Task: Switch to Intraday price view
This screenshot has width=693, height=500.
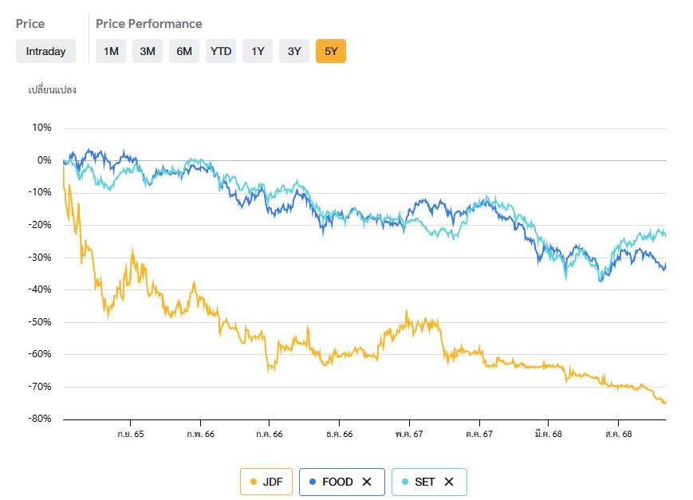Action: (x=45, y=51)
